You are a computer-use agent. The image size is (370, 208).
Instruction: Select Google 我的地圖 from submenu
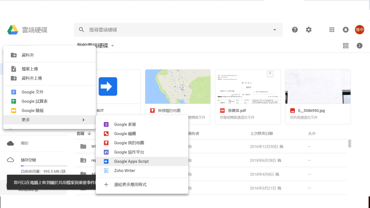coord(142,143)
